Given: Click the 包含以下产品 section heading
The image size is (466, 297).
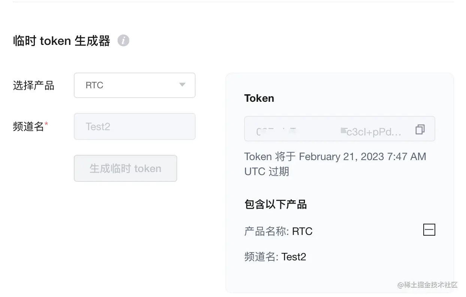Looking at the screenshot, I should [x=275, y=204].
